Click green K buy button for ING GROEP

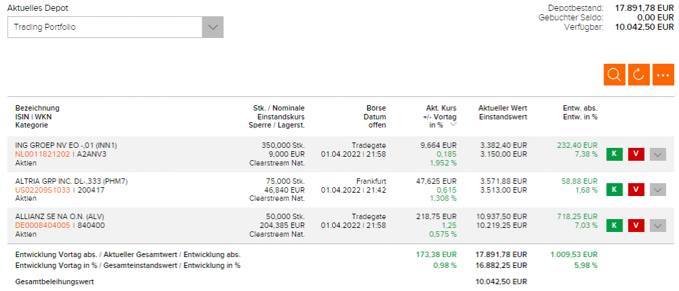pos(614,154)
